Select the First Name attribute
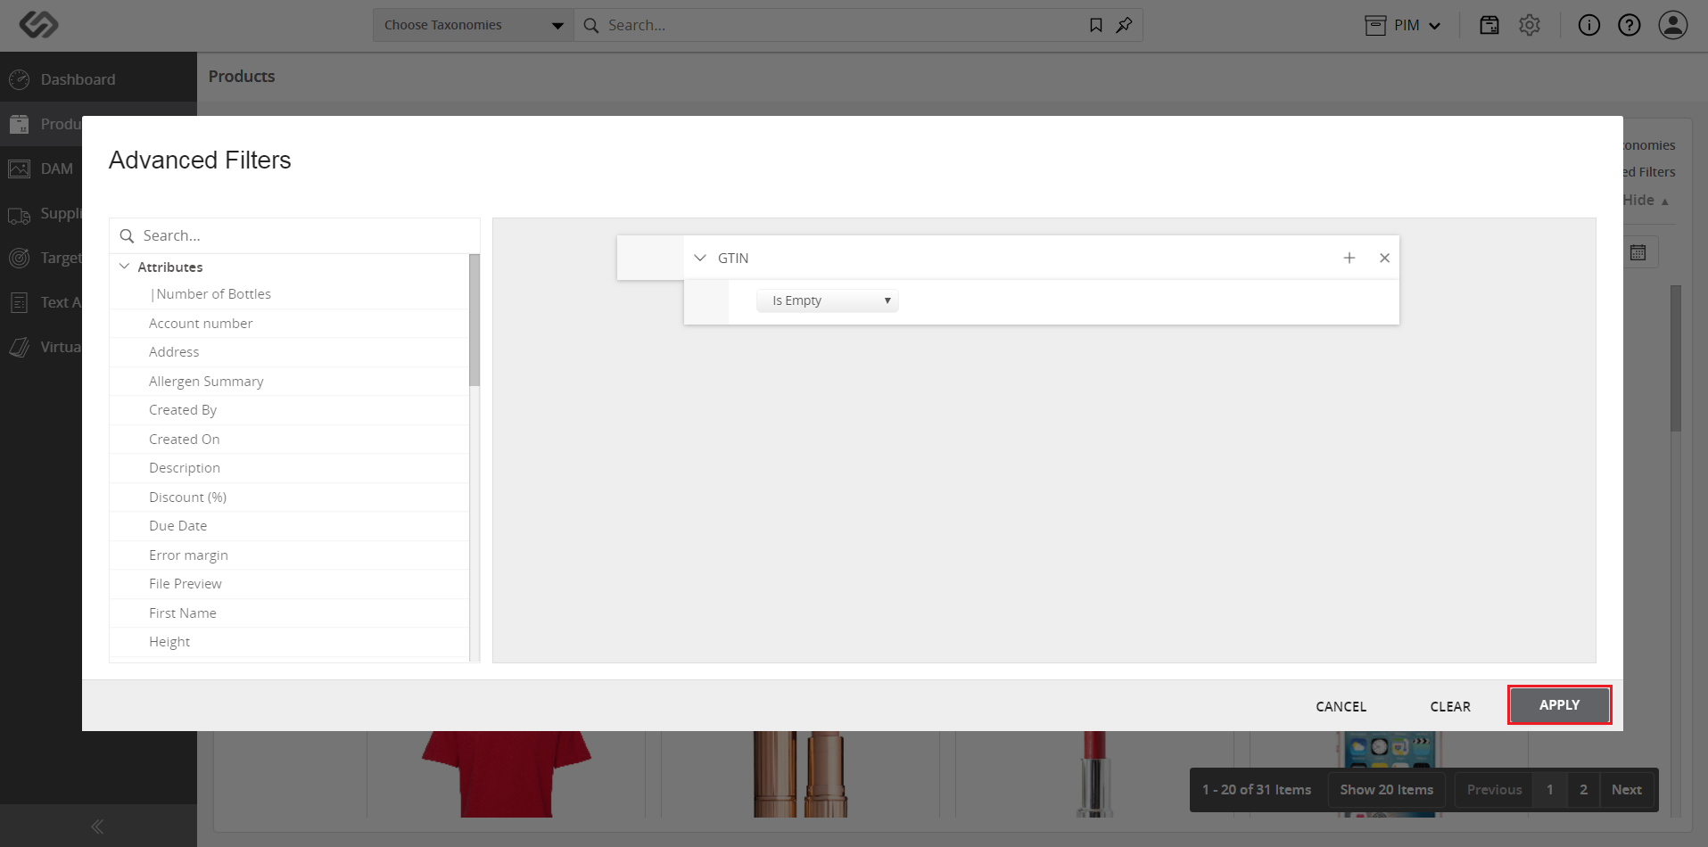This screenshot has width=1708, height=847. [x=289, y=613]
